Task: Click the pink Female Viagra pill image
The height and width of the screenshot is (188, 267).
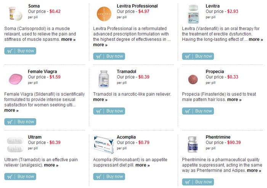Action: point(15,79)
